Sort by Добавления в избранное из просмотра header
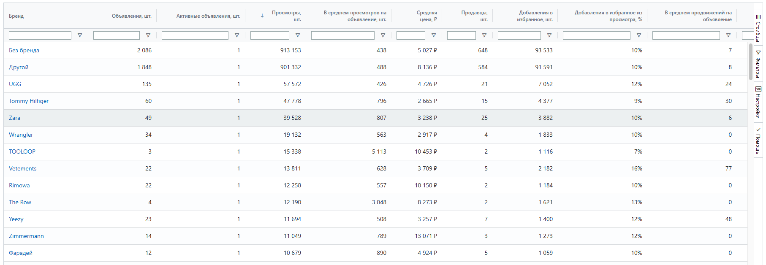Viewport: 766px width, 265px height. [x=608, y=16]
